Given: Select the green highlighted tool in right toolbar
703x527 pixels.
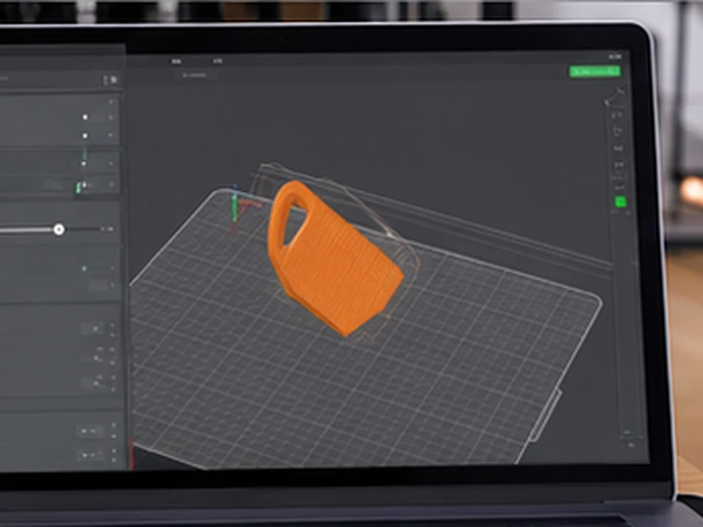Looking at the screenshot, I should [x=620, y=202].
